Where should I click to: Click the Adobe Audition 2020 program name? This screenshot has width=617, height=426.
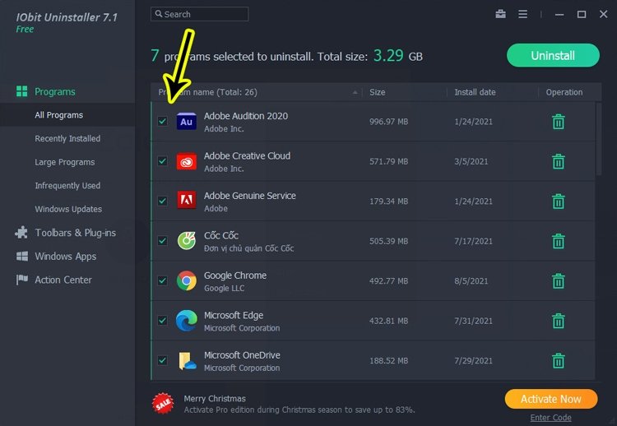pos(245,116)
